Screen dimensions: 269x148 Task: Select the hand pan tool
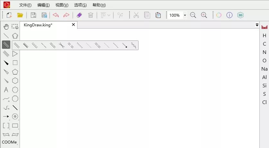(6, 27)
